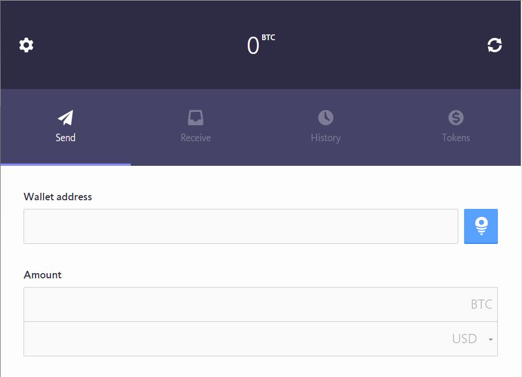522x377 pixels.
Task: Switch to the History tab label
Action: point(326,138)
